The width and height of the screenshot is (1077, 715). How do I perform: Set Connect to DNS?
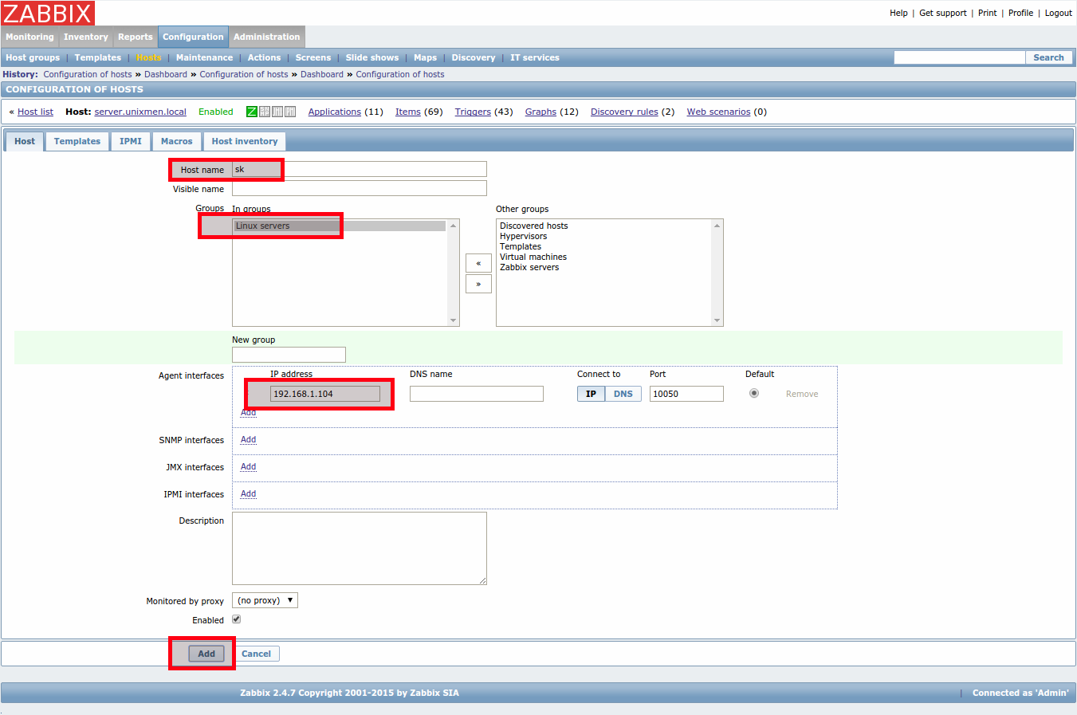coord(623,394)
